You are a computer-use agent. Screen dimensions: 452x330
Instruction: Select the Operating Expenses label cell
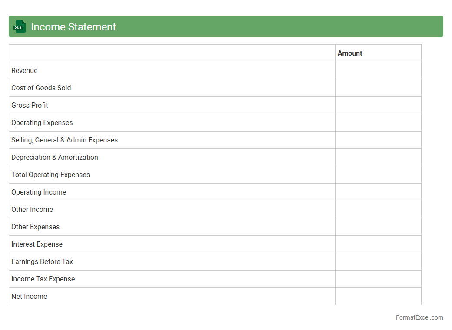(x=42, y=123)
